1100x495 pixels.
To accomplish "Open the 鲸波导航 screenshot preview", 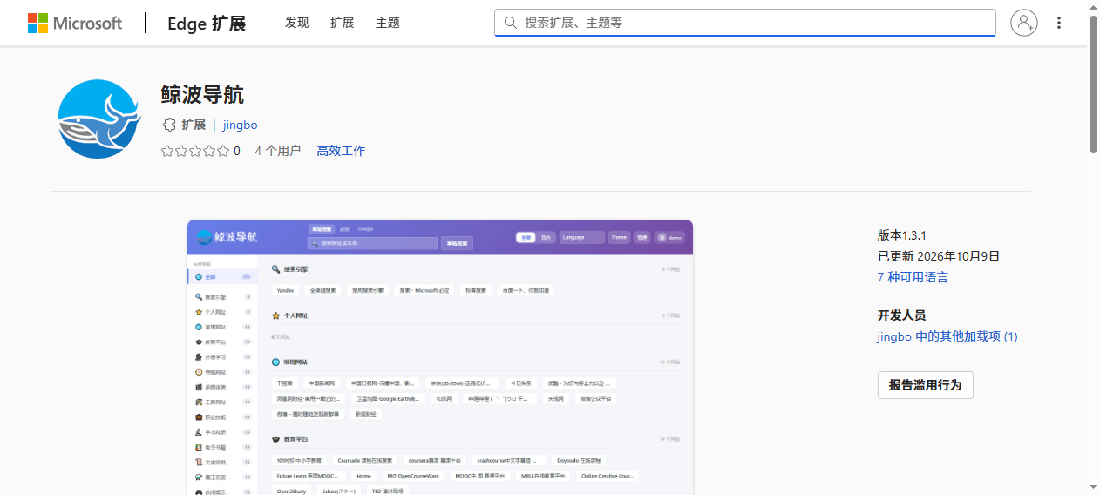I will pos(440,357).
